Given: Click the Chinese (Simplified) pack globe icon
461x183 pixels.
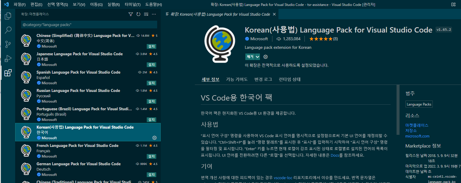Looking at the screenshot, I should click(x=26, y=41).
